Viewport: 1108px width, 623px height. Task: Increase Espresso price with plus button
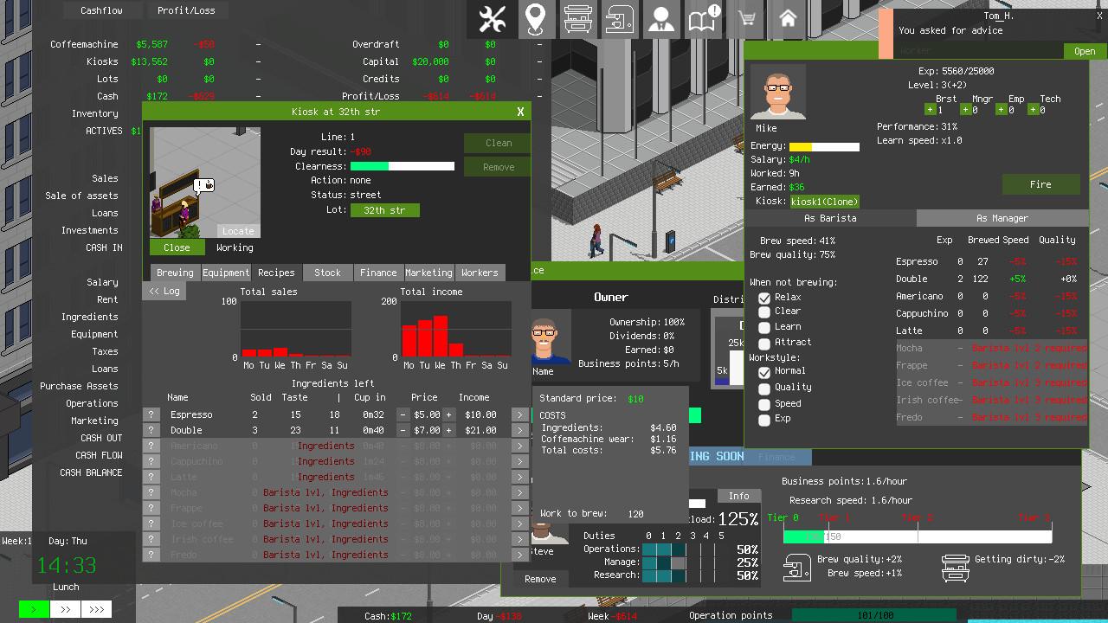pyautogui.click(x=448, y=415)
